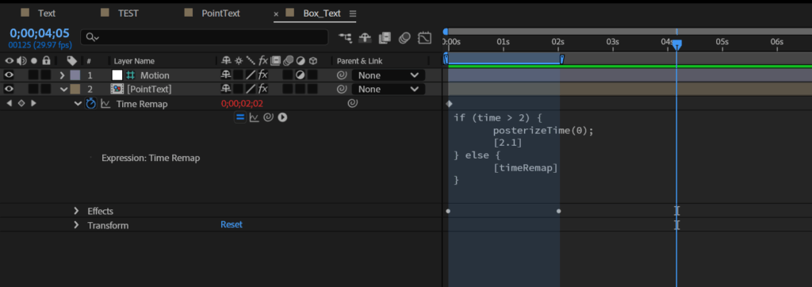Toggle the Motion layer fx switch
Image resolution: width=812 pixels, height=287 pixels.
pyautogui.click(x=263, y=75)
